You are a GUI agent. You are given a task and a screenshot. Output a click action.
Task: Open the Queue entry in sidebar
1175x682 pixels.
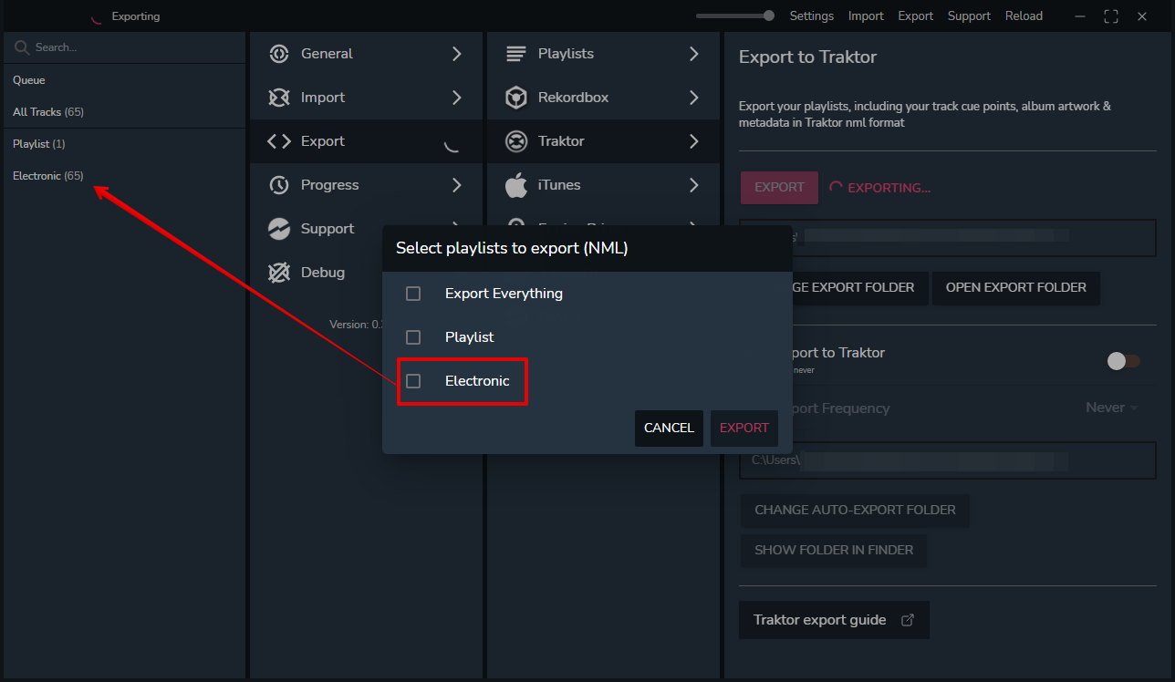click(29, 80)
